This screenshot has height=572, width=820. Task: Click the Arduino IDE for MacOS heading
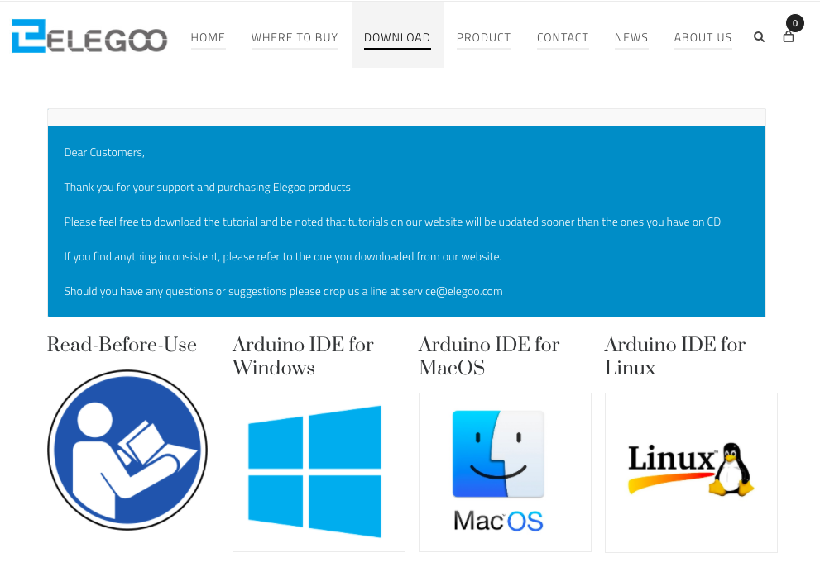click(490, 356)
